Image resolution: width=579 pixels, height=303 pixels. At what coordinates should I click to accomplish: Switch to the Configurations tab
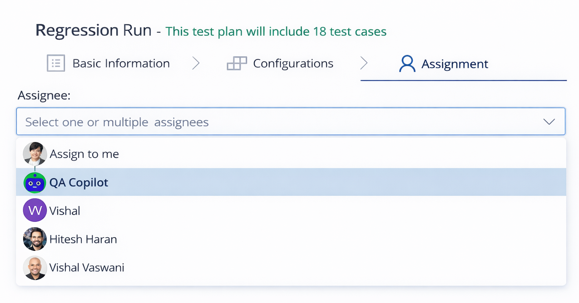(293, 63)
